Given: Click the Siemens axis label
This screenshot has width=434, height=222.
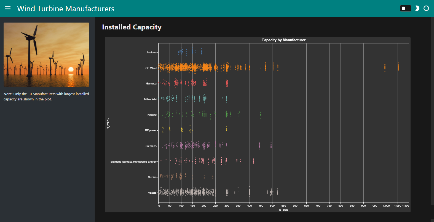Looking at the screenshot, I should click(x=151, y=146).
